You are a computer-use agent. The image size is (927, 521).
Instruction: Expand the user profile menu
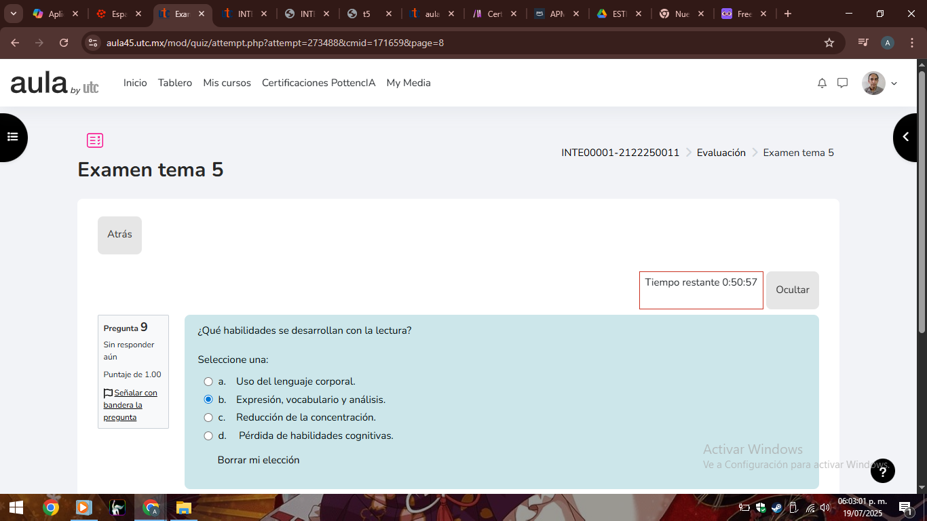click(x=880, y=83)
